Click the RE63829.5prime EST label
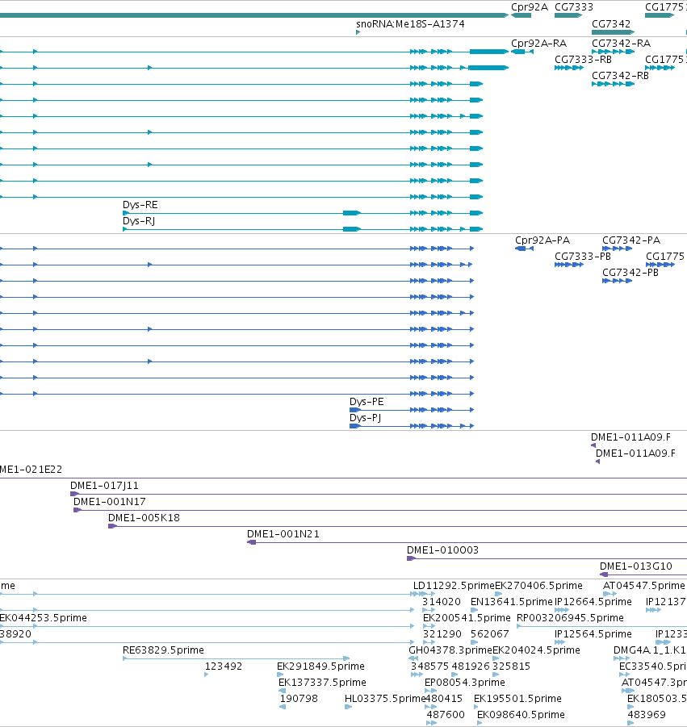The height and width of the screenshot is (727, 687). pos(163,650)
